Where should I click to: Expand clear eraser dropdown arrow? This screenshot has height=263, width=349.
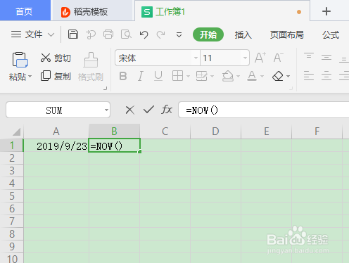[x=288, y=77]
